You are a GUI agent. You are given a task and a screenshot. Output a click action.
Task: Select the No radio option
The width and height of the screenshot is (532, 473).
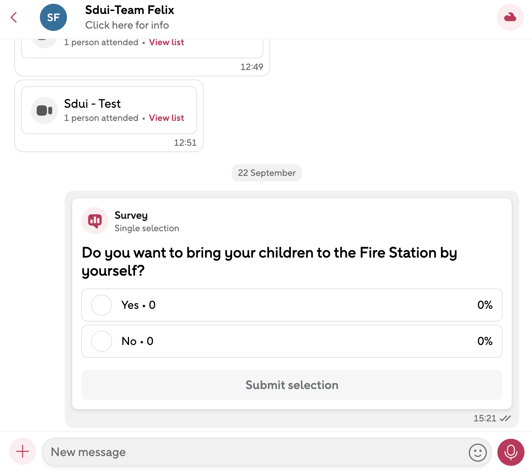coord(102,341)
